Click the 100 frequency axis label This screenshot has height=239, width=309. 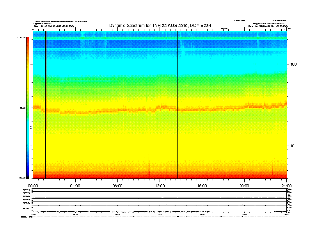pyautogui.click(x=293, y=64)
